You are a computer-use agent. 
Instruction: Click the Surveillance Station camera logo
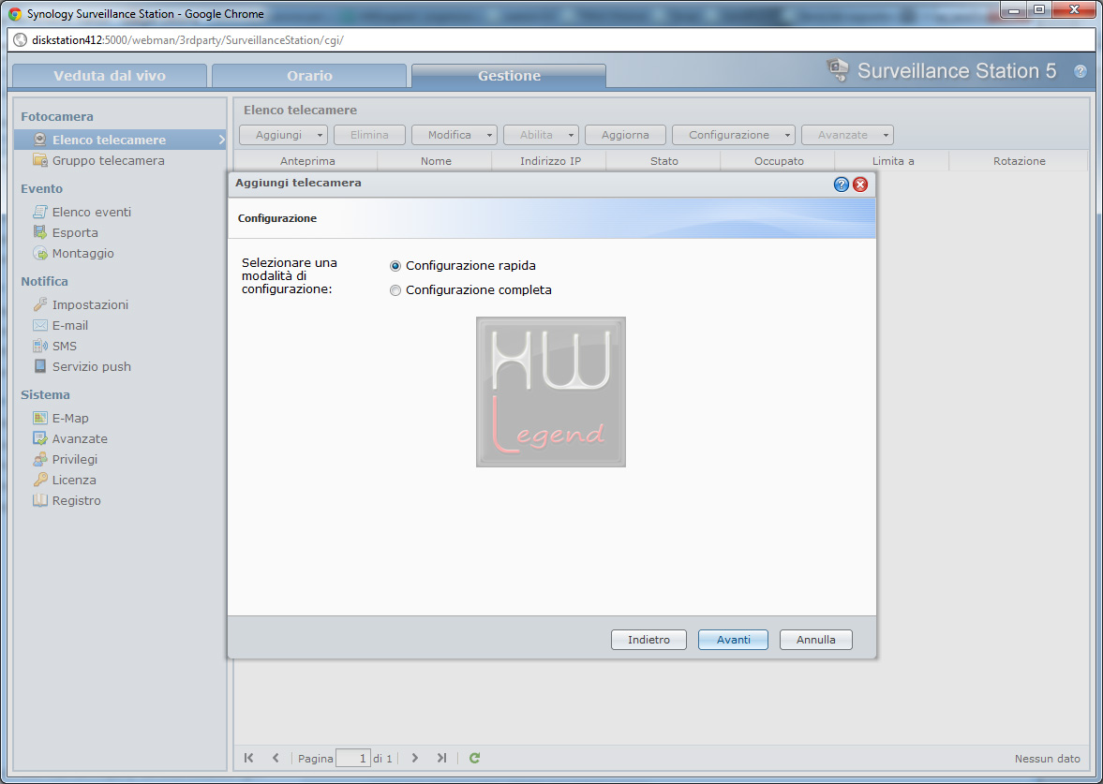coord(837,69)
